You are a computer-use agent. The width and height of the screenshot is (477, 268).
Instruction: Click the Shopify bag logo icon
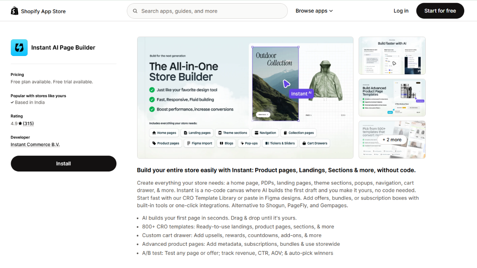[x=15, y=11]
